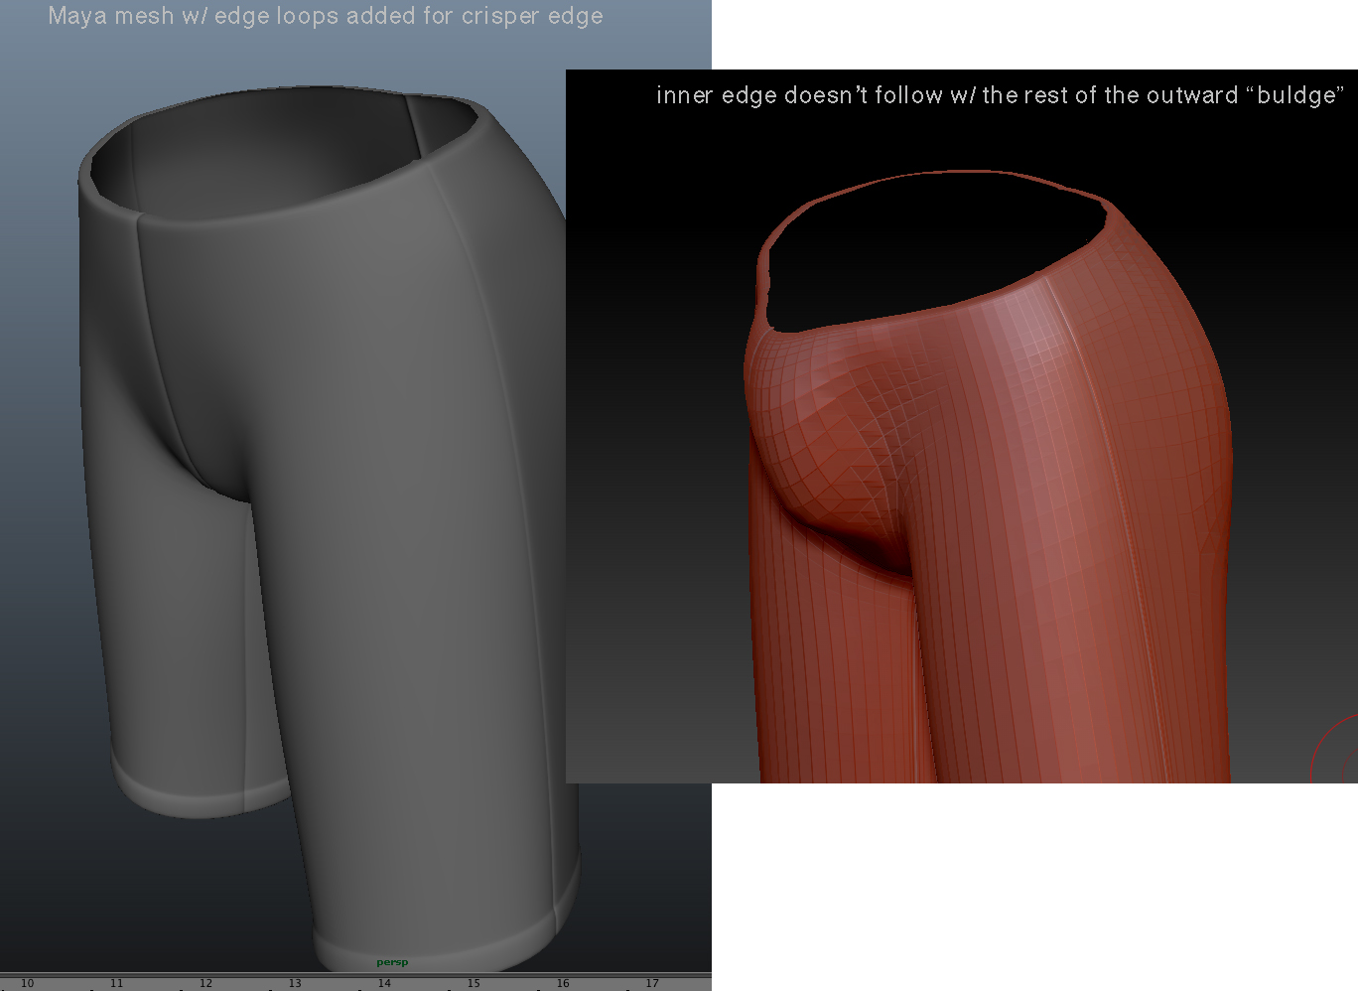This screenshot has height=991, width=1358.
Task: Click the green persp camera label
Action: [x=392, y=962]
